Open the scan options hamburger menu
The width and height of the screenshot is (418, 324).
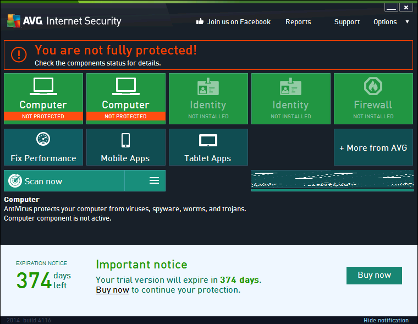point(154,180)
